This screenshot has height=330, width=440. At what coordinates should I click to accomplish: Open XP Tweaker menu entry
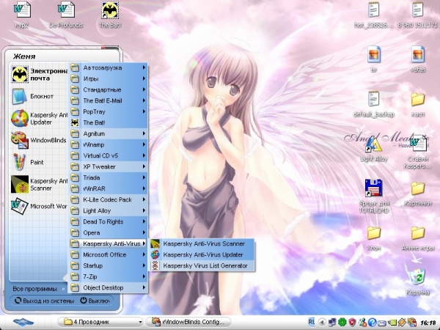click(109, 166)
